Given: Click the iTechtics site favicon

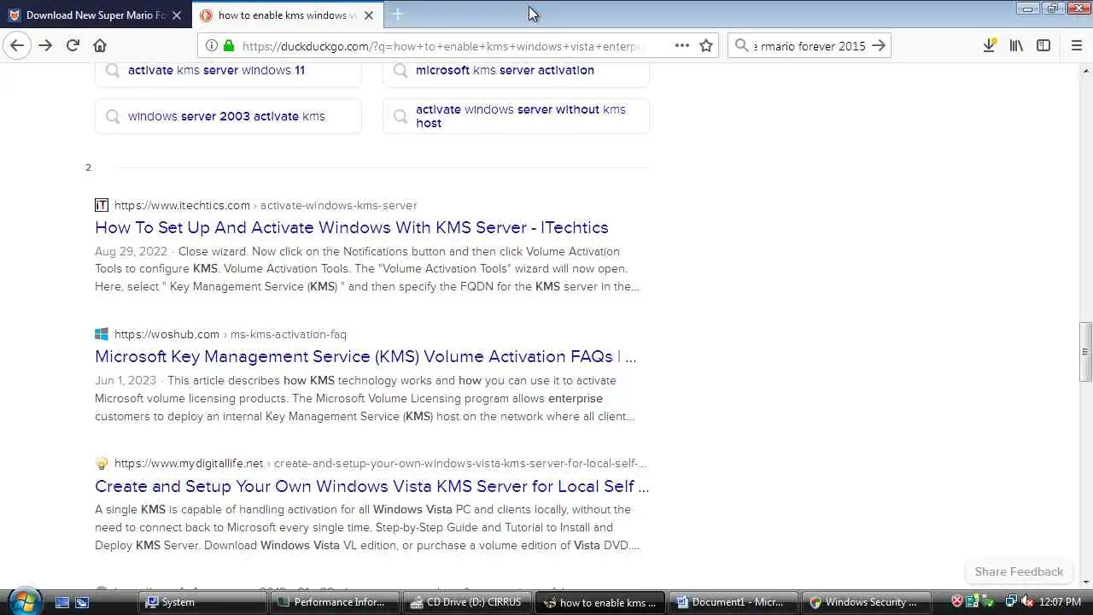Looking at the screenshot, I should click(x=102, y=205).
